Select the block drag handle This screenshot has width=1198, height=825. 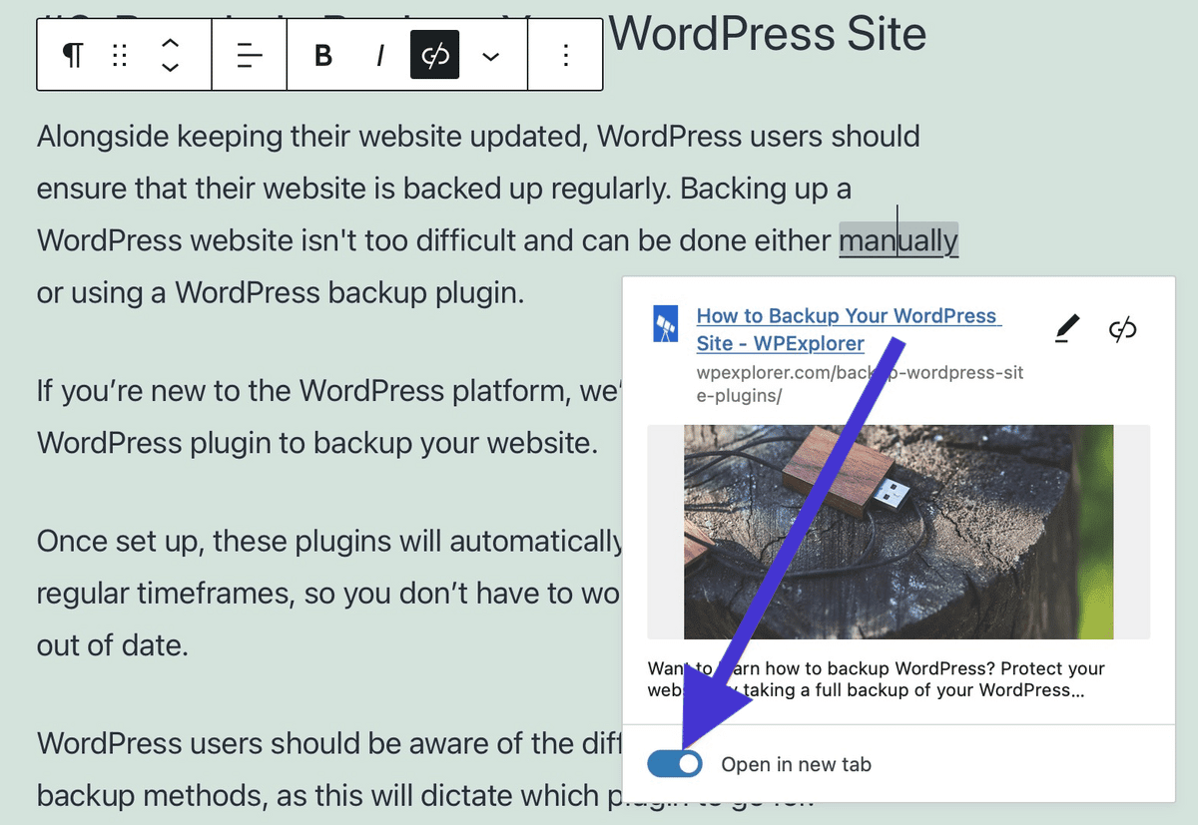(x=120, y=56)
